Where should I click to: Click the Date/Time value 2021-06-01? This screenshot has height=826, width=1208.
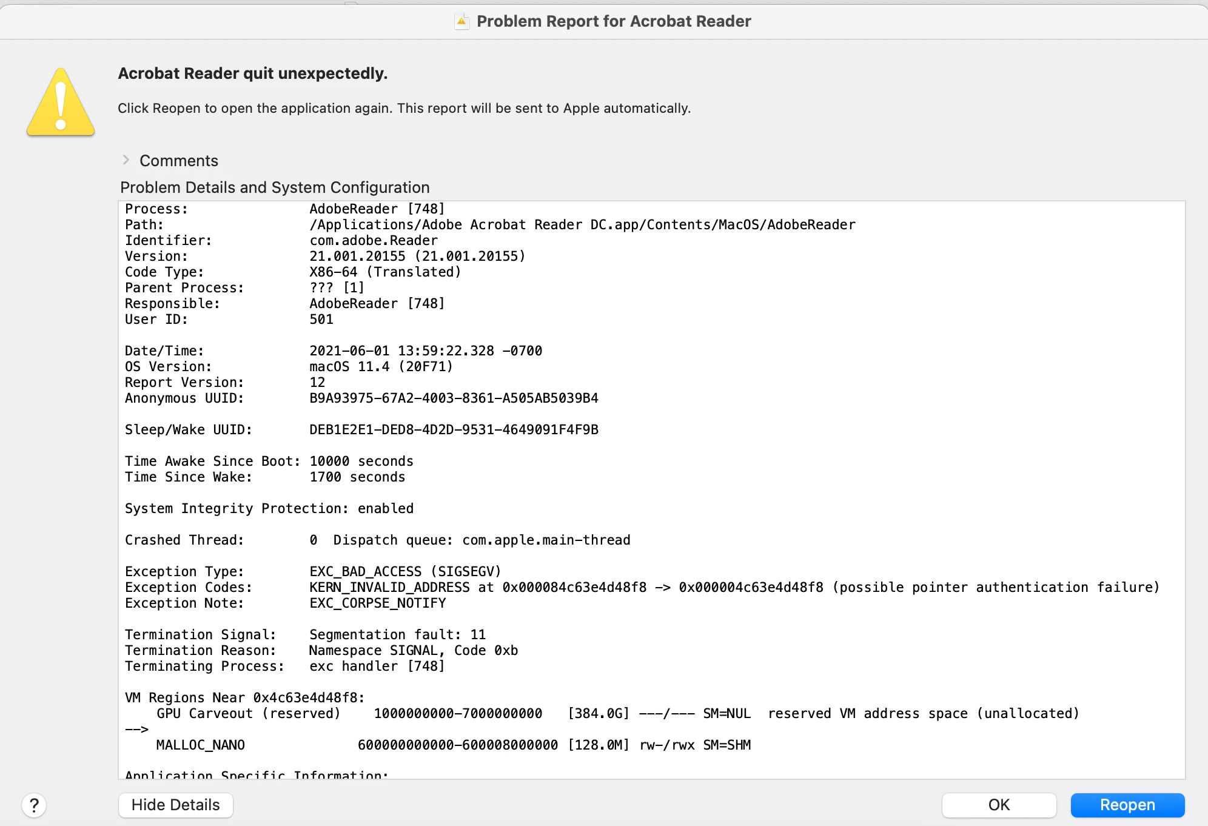[426, 351]
